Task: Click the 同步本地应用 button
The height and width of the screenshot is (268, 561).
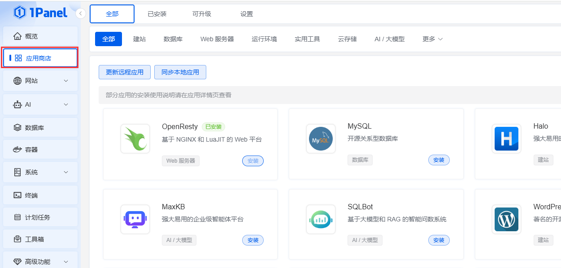Action: click(180, 72)
